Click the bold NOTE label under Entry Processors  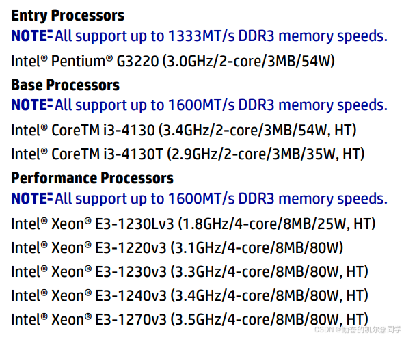pyautogui.click(x=32, y=36)
